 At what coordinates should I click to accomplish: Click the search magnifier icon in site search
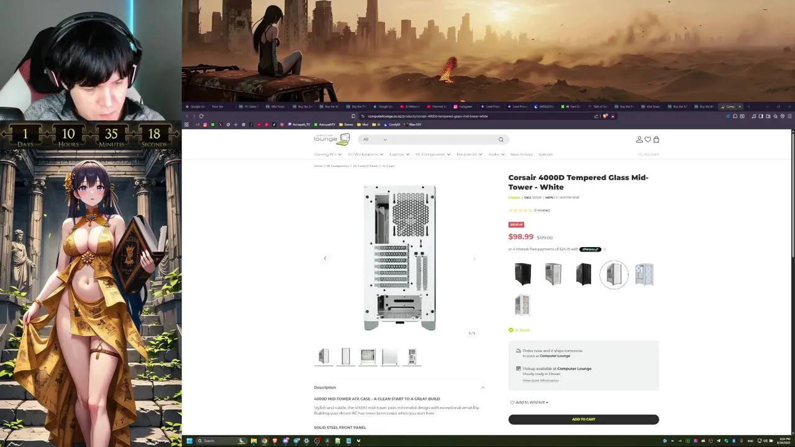(x=501, y=140)
